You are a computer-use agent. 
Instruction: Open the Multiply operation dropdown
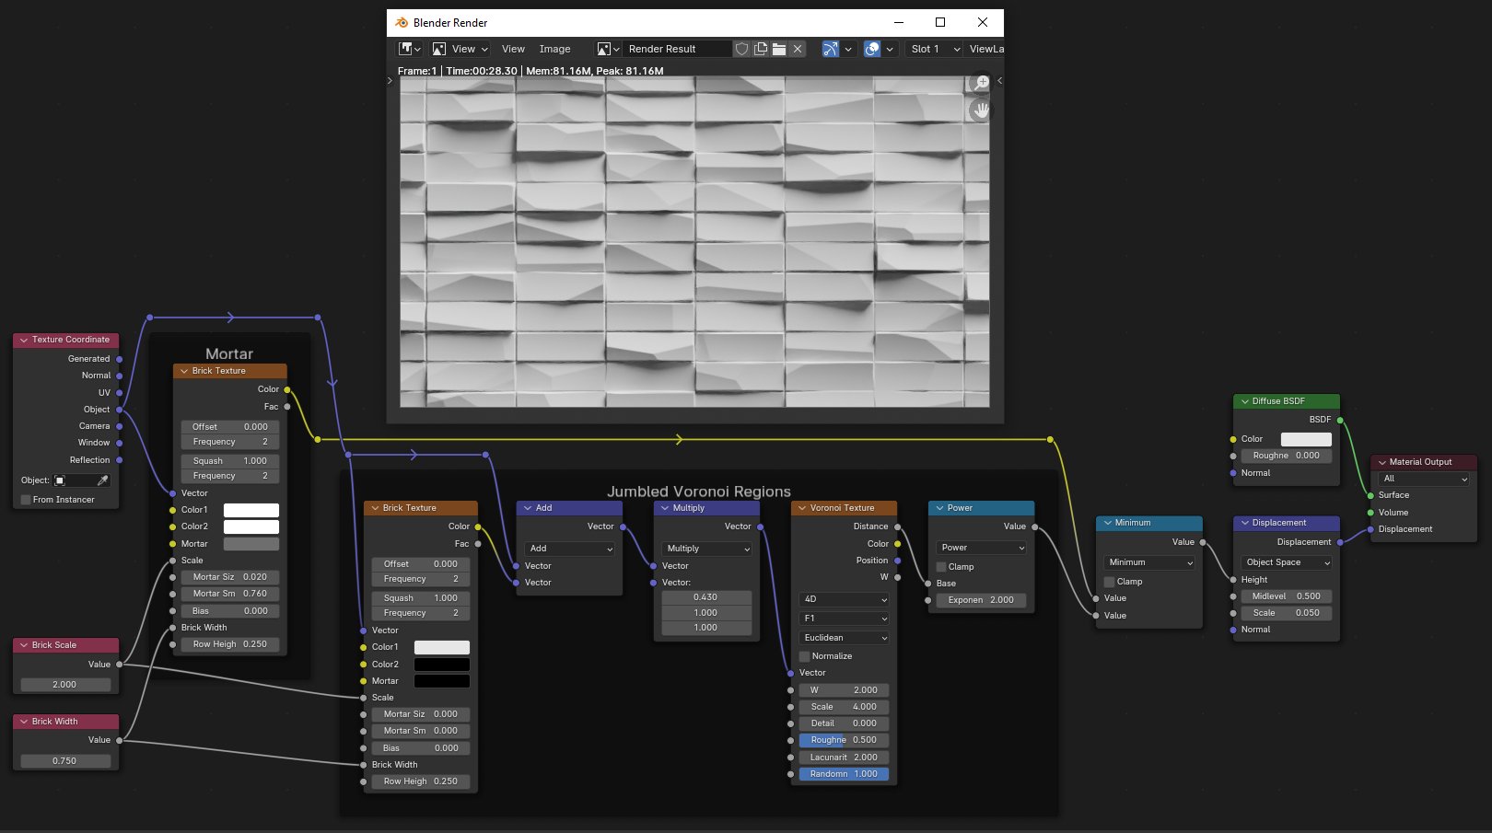[706, 549]
